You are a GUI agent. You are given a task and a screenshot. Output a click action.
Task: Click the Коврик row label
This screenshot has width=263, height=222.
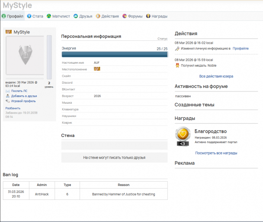pos(67,123)
